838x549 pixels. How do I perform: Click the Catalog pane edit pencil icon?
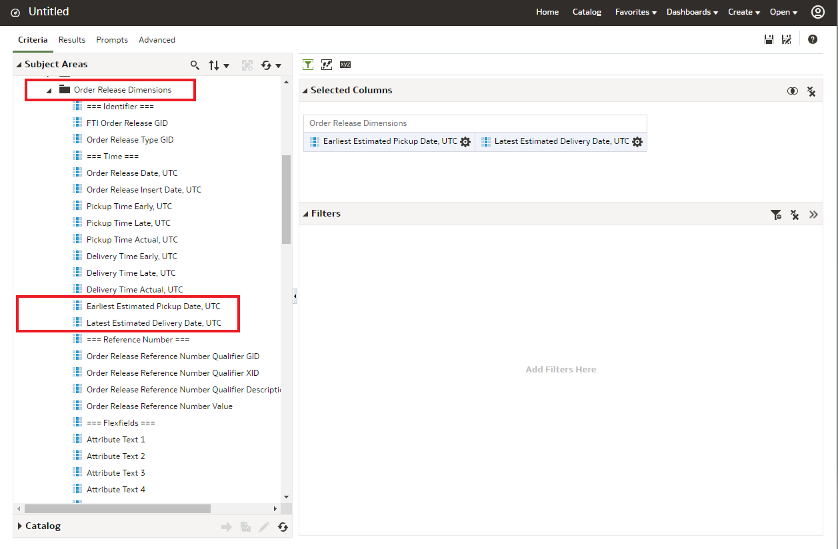click(x=264, y=527)
